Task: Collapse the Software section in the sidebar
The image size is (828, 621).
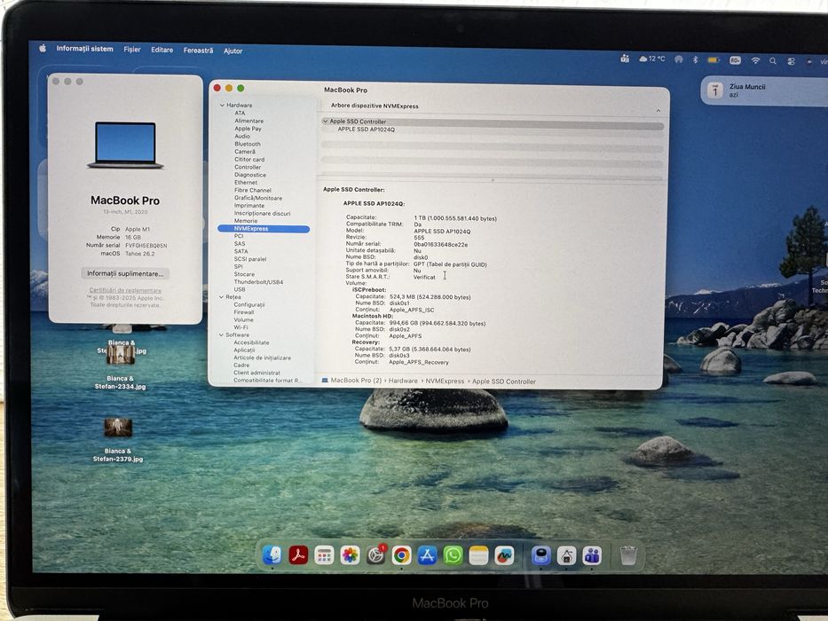Action: click(x=221, y=334)
